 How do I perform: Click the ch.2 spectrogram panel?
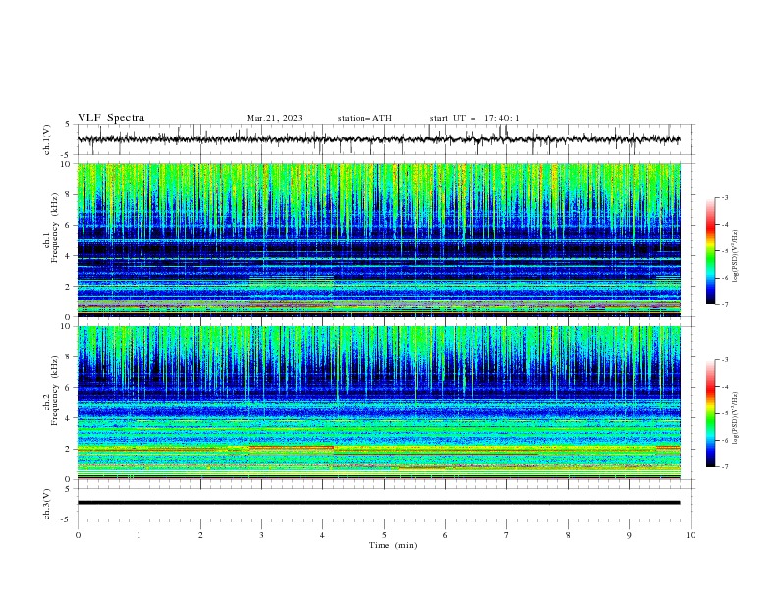pos(378,403)
